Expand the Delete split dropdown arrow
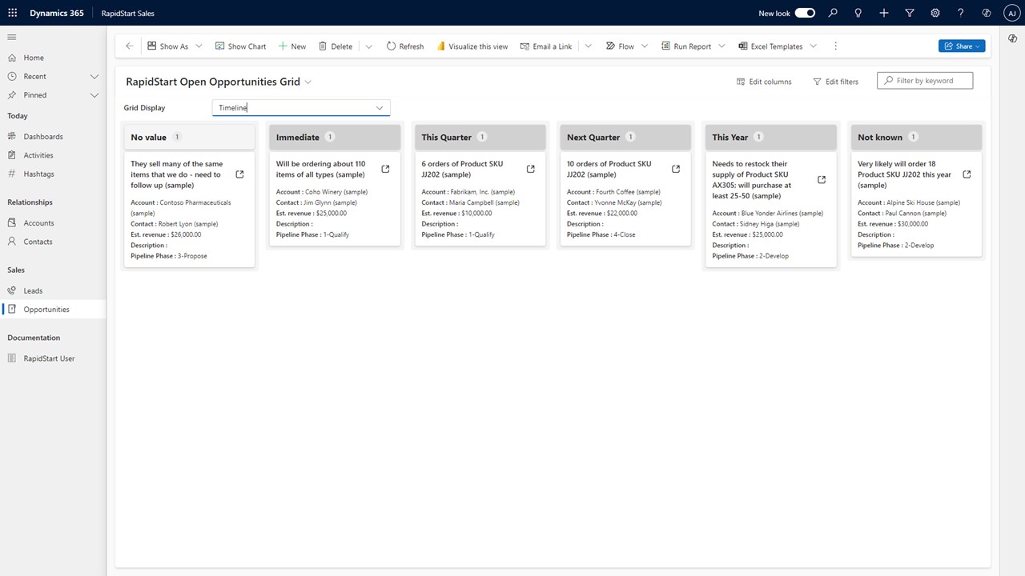Image resolution: width=1025 pixels, height=576 pixels. (368, 46)
